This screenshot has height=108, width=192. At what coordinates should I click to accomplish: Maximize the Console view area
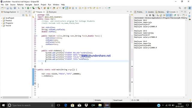click(185, 12)
